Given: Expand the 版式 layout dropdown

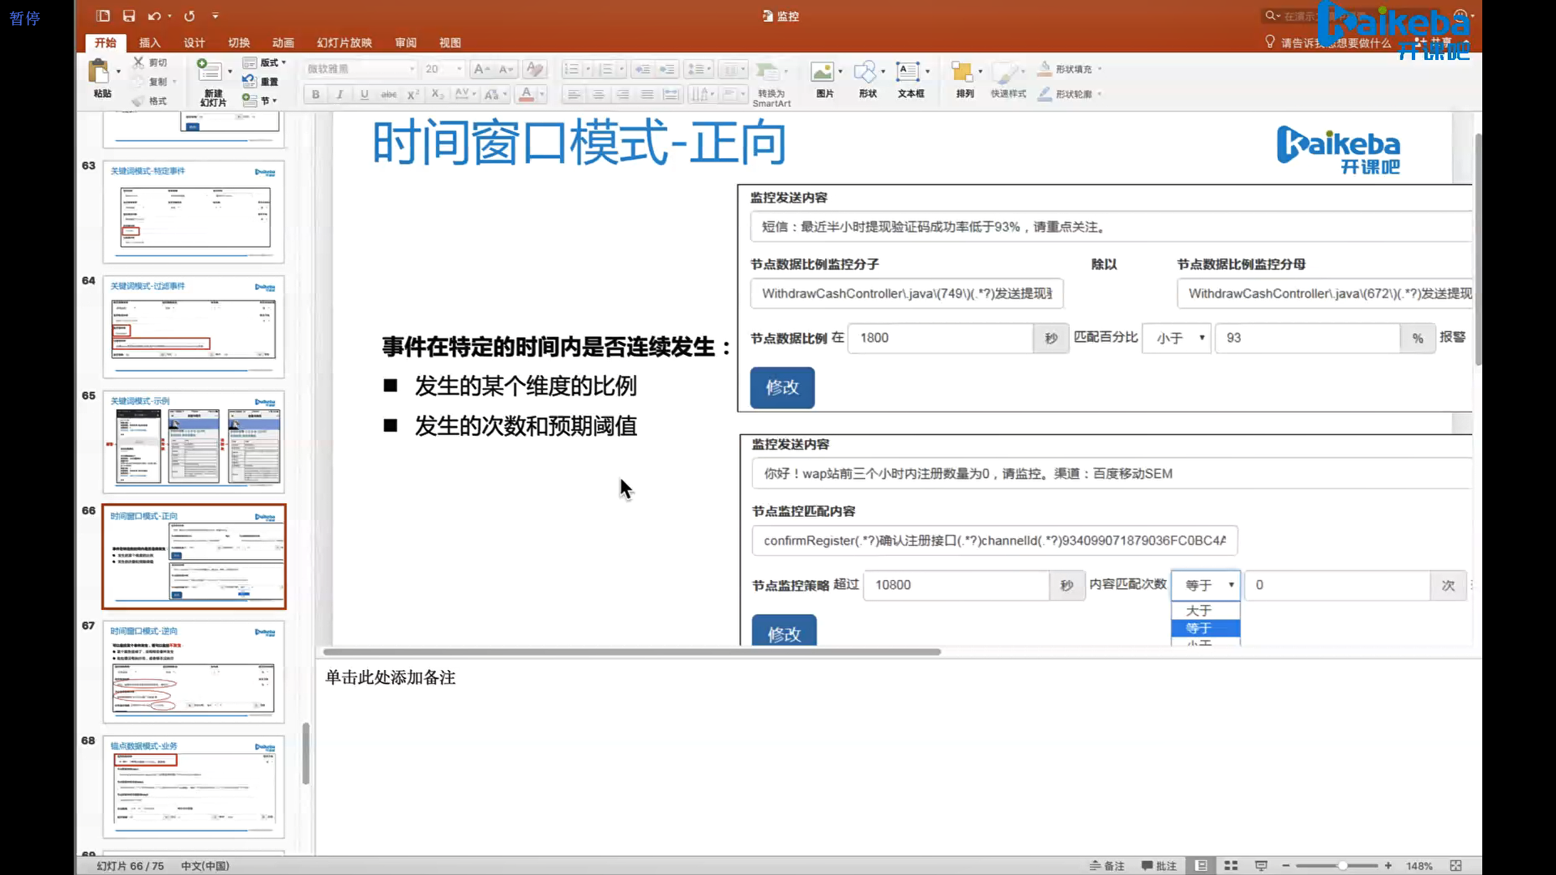Looking at the screenshot, I should (269, 62).
